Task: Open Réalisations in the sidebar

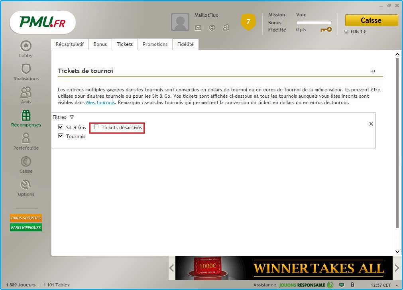Action: pos(26,72)
